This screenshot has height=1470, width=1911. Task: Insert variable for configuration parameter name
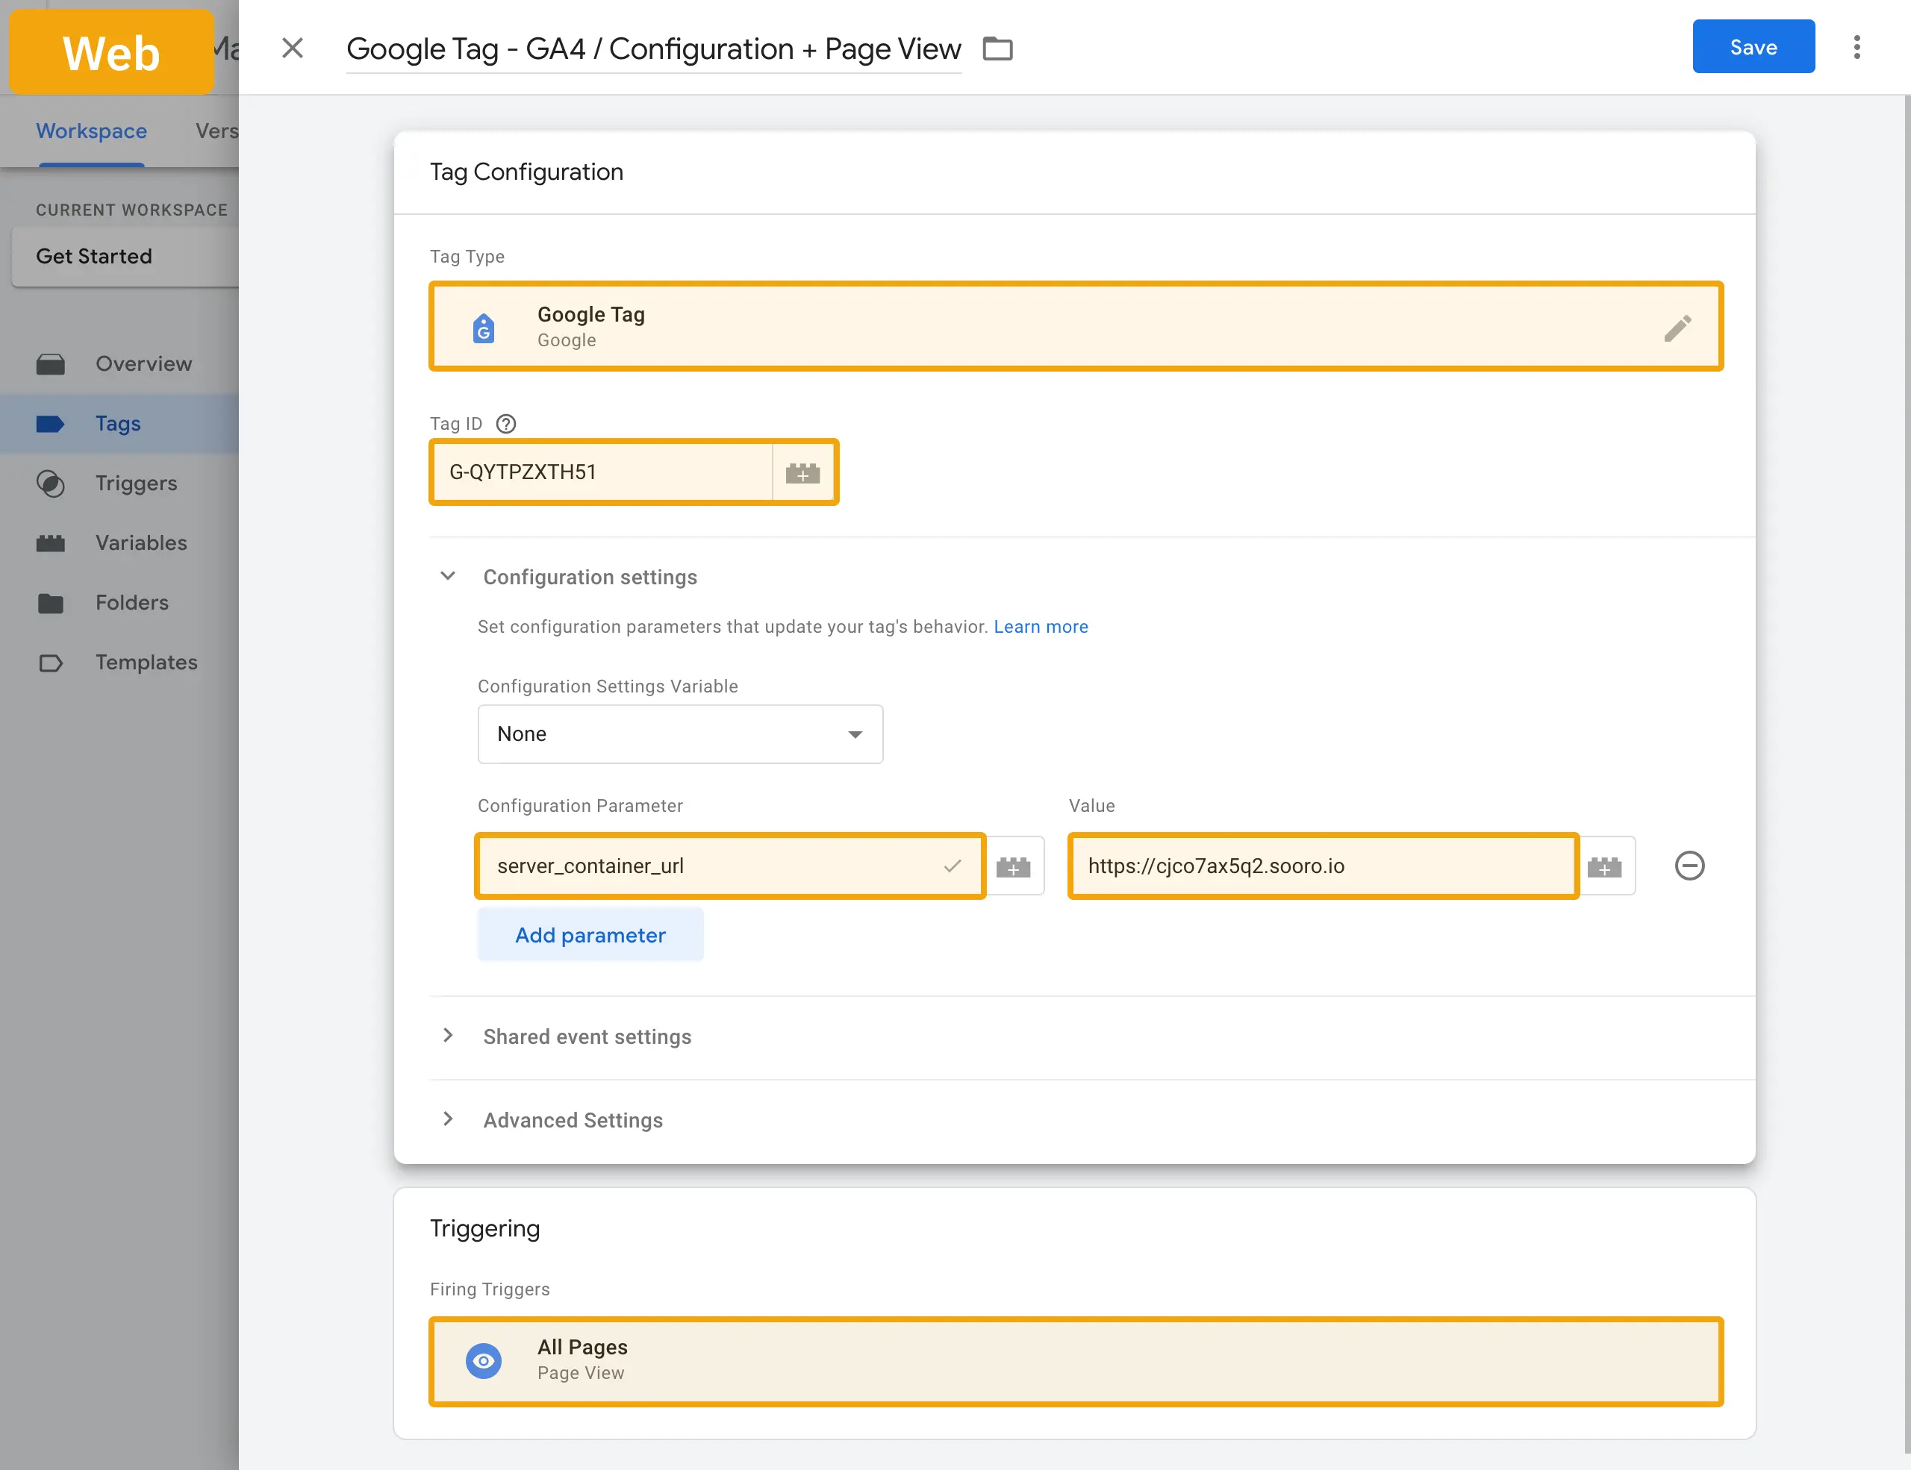tap(1013, 866)
